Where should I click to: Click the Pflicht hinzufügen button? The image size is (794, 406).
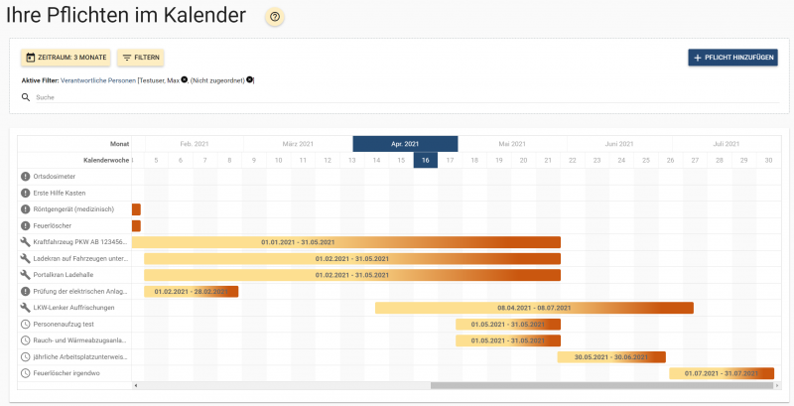click(x=732, y=58)
